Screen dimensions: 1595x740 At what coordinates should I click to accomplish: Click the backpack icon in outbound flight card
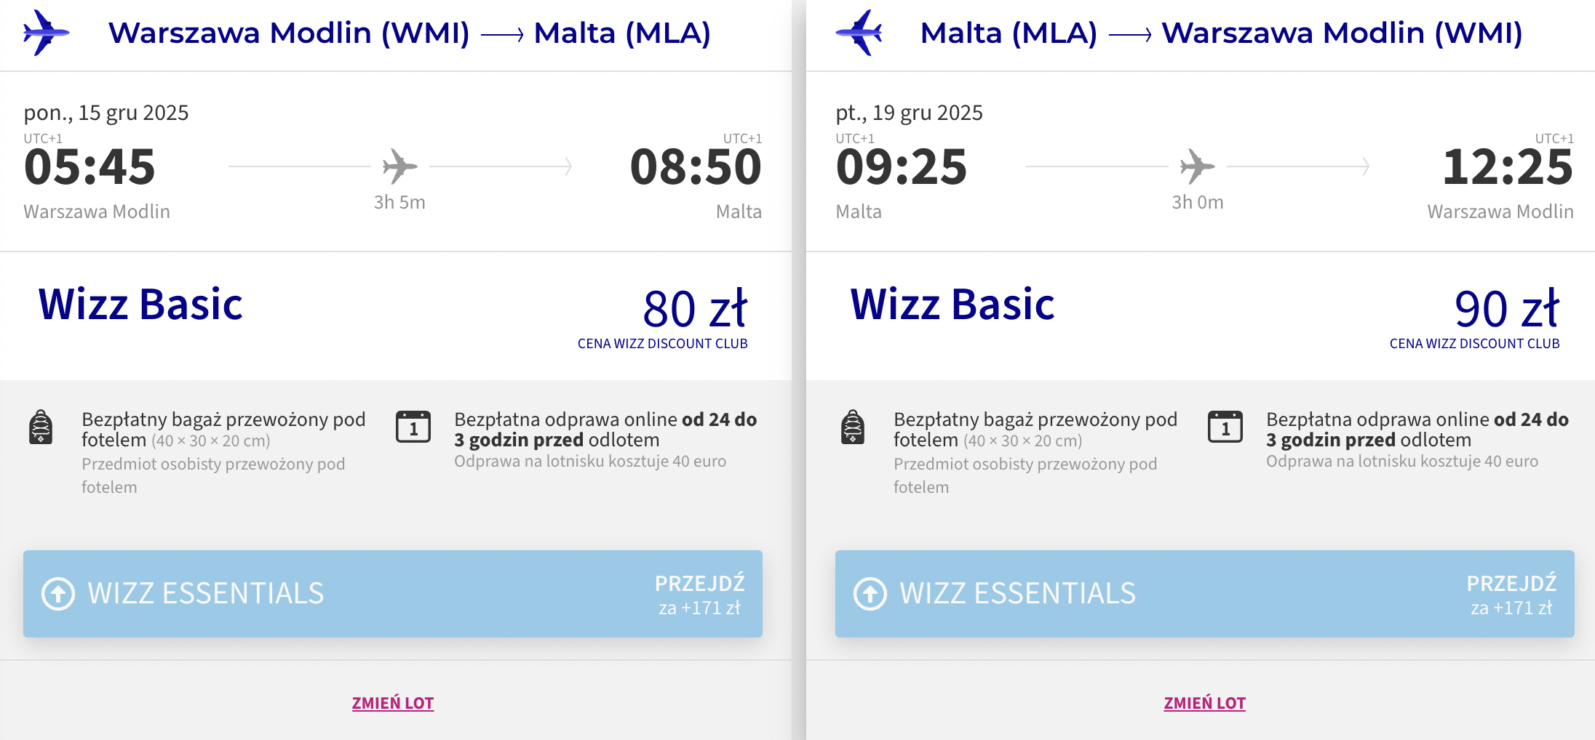(41, 427)
